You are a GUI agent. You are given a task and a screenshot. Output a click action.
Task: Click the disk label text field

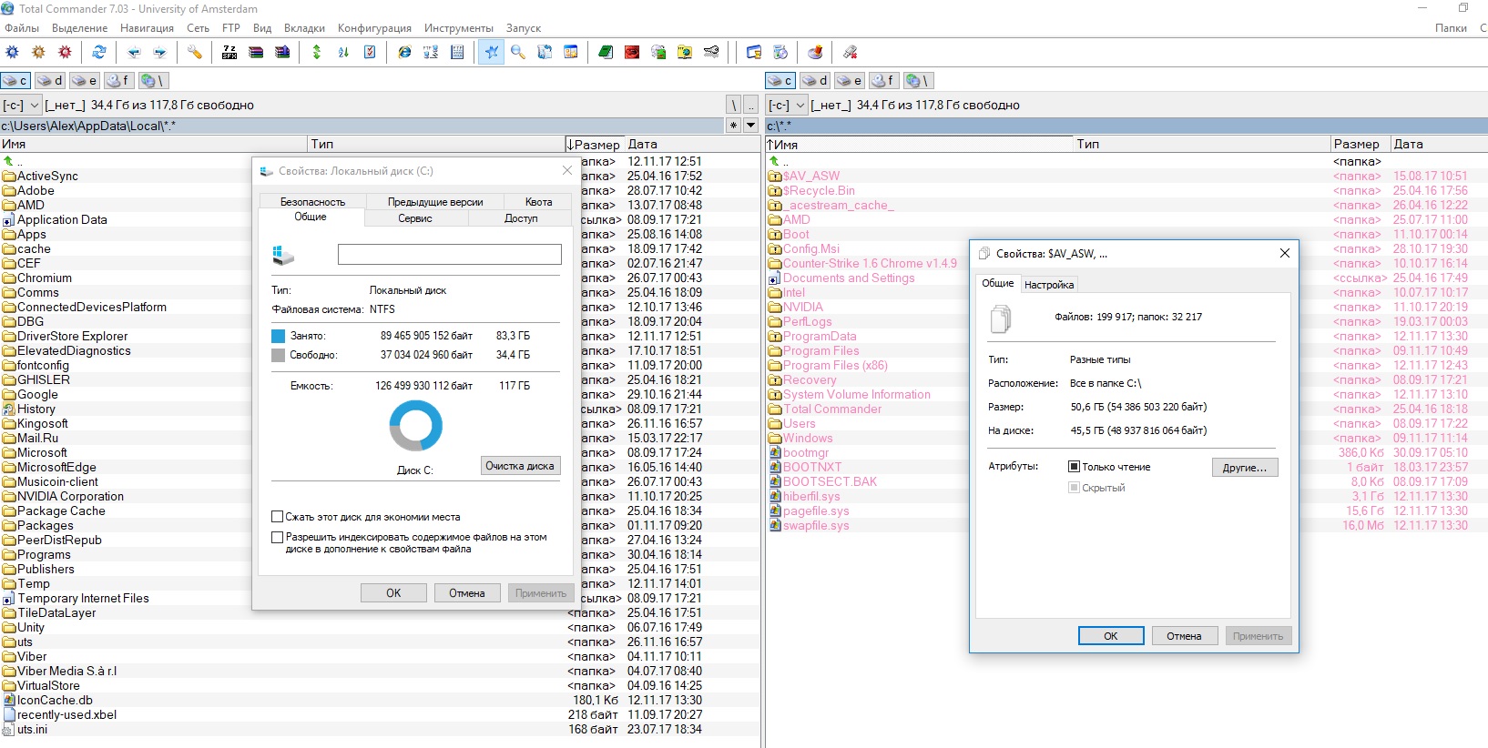pyautogui.click(x=450, y=255)
